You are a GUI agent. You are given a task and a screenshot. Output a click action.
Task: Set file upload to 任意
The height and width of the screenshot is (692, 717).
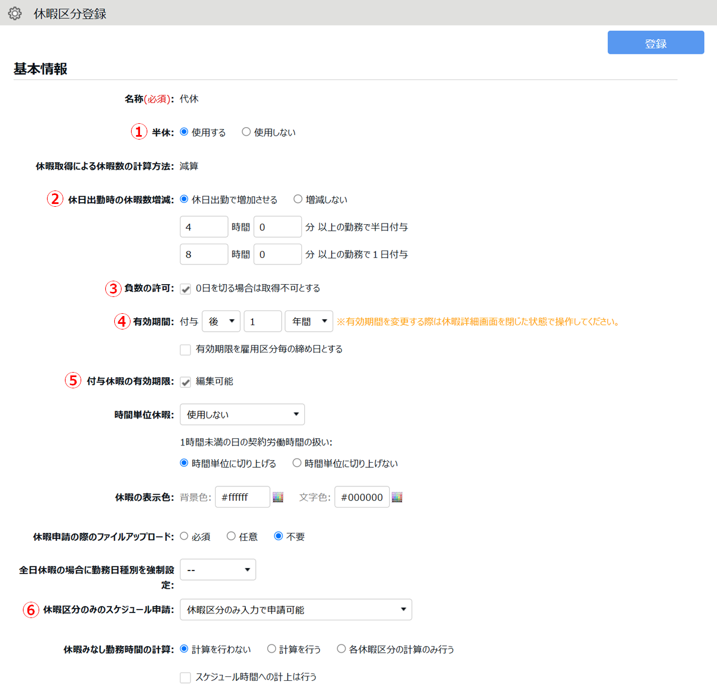[x=231, y=536]
